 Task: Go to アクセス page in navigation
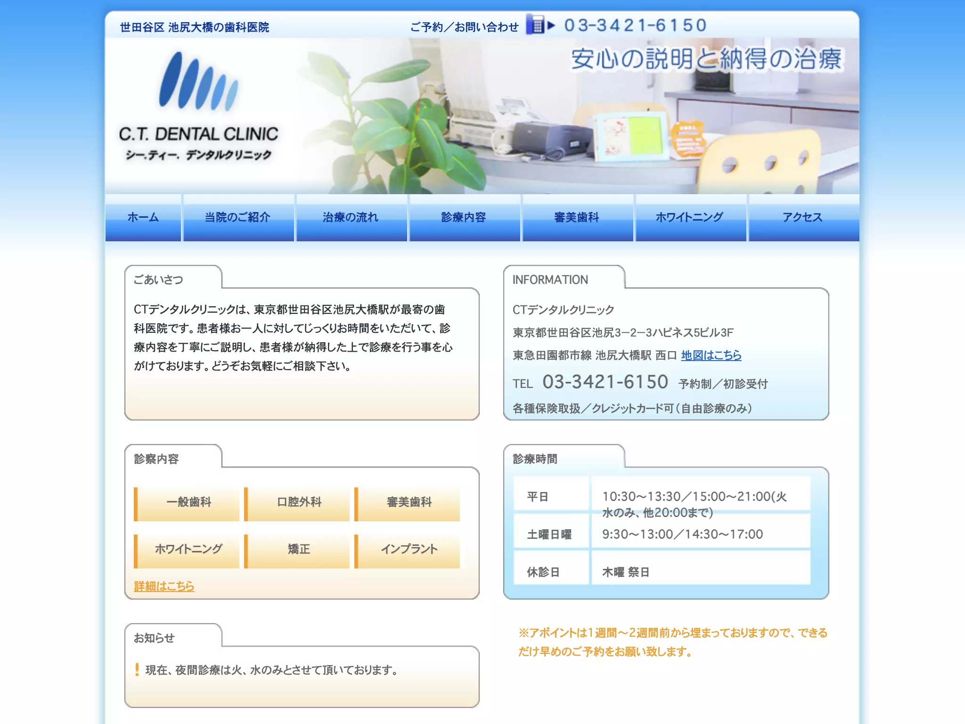pyautogui.click(x=804, y=218)
